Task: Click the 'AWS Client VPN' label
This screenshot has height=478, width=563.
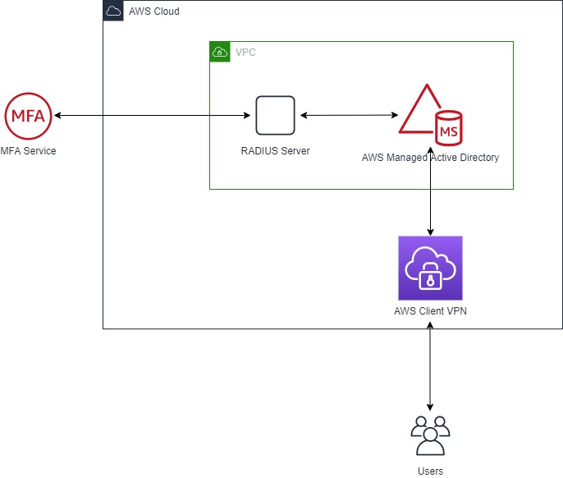Action: tap(430, 311)
